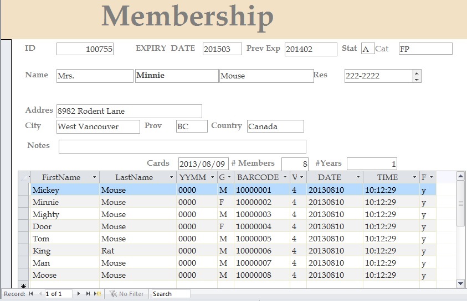Click subform scrollbar up arrow
Image resolution: width=467 pixels, height=301 pixels.
[460, 176]
